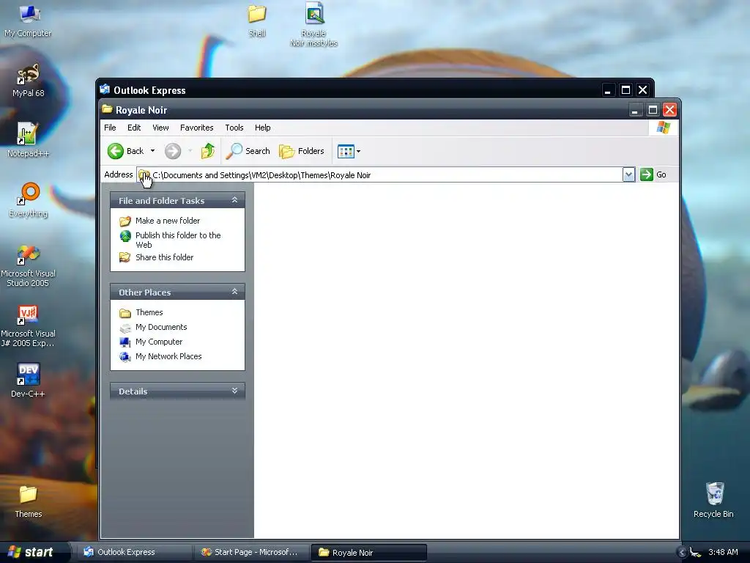Open the Help menu

[x=263, y=128]
